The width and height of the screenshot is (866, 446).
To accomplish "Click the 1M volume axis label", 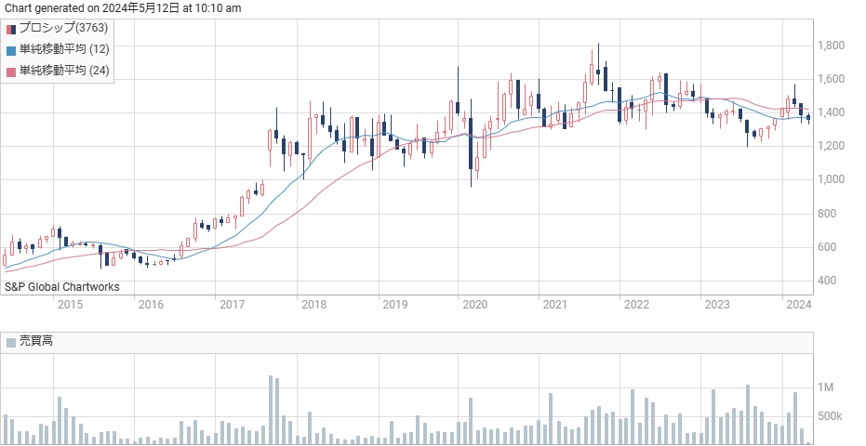I will point(826,388).
